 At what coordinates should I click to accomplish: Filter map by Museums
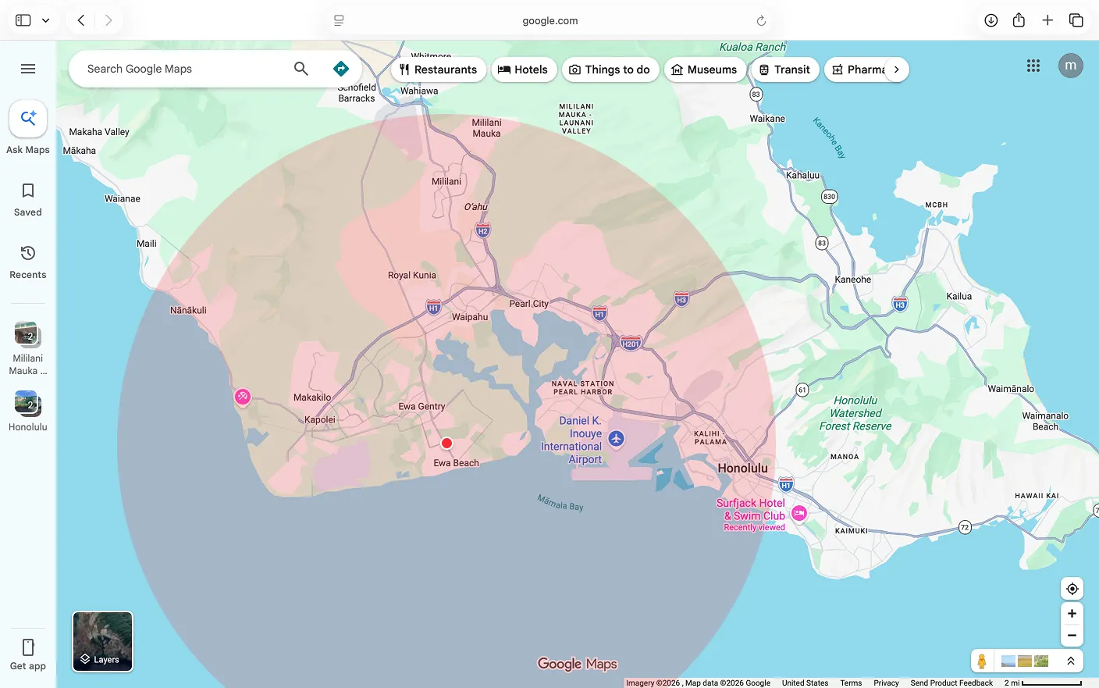point(705,70)
